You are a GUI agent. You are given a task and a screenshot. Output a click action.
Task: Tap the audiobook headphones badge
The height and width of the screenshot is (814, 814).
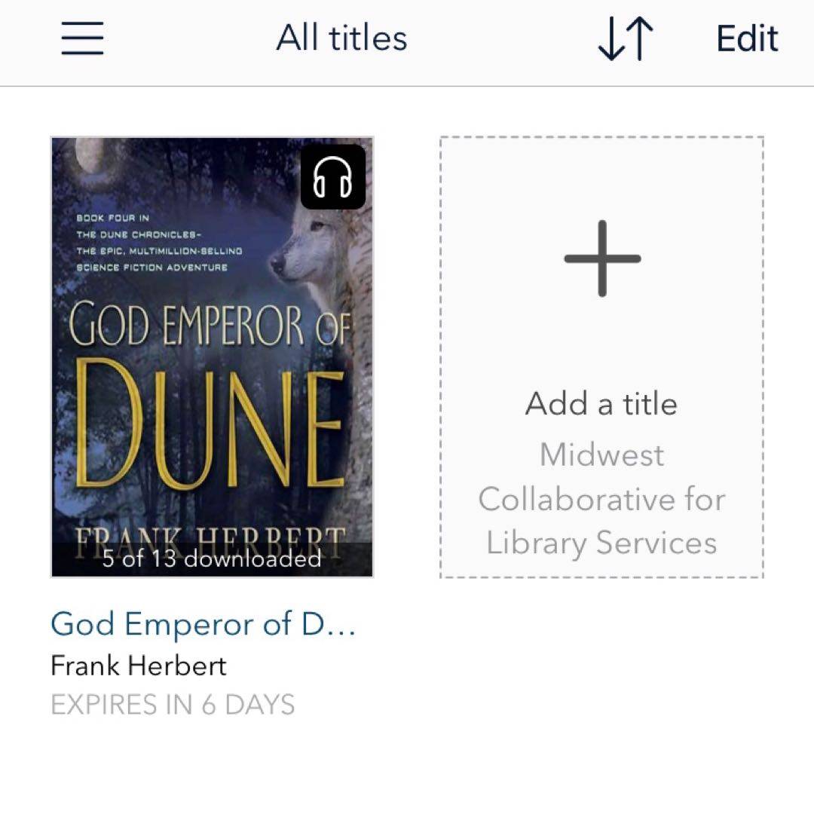click(333, 176)
